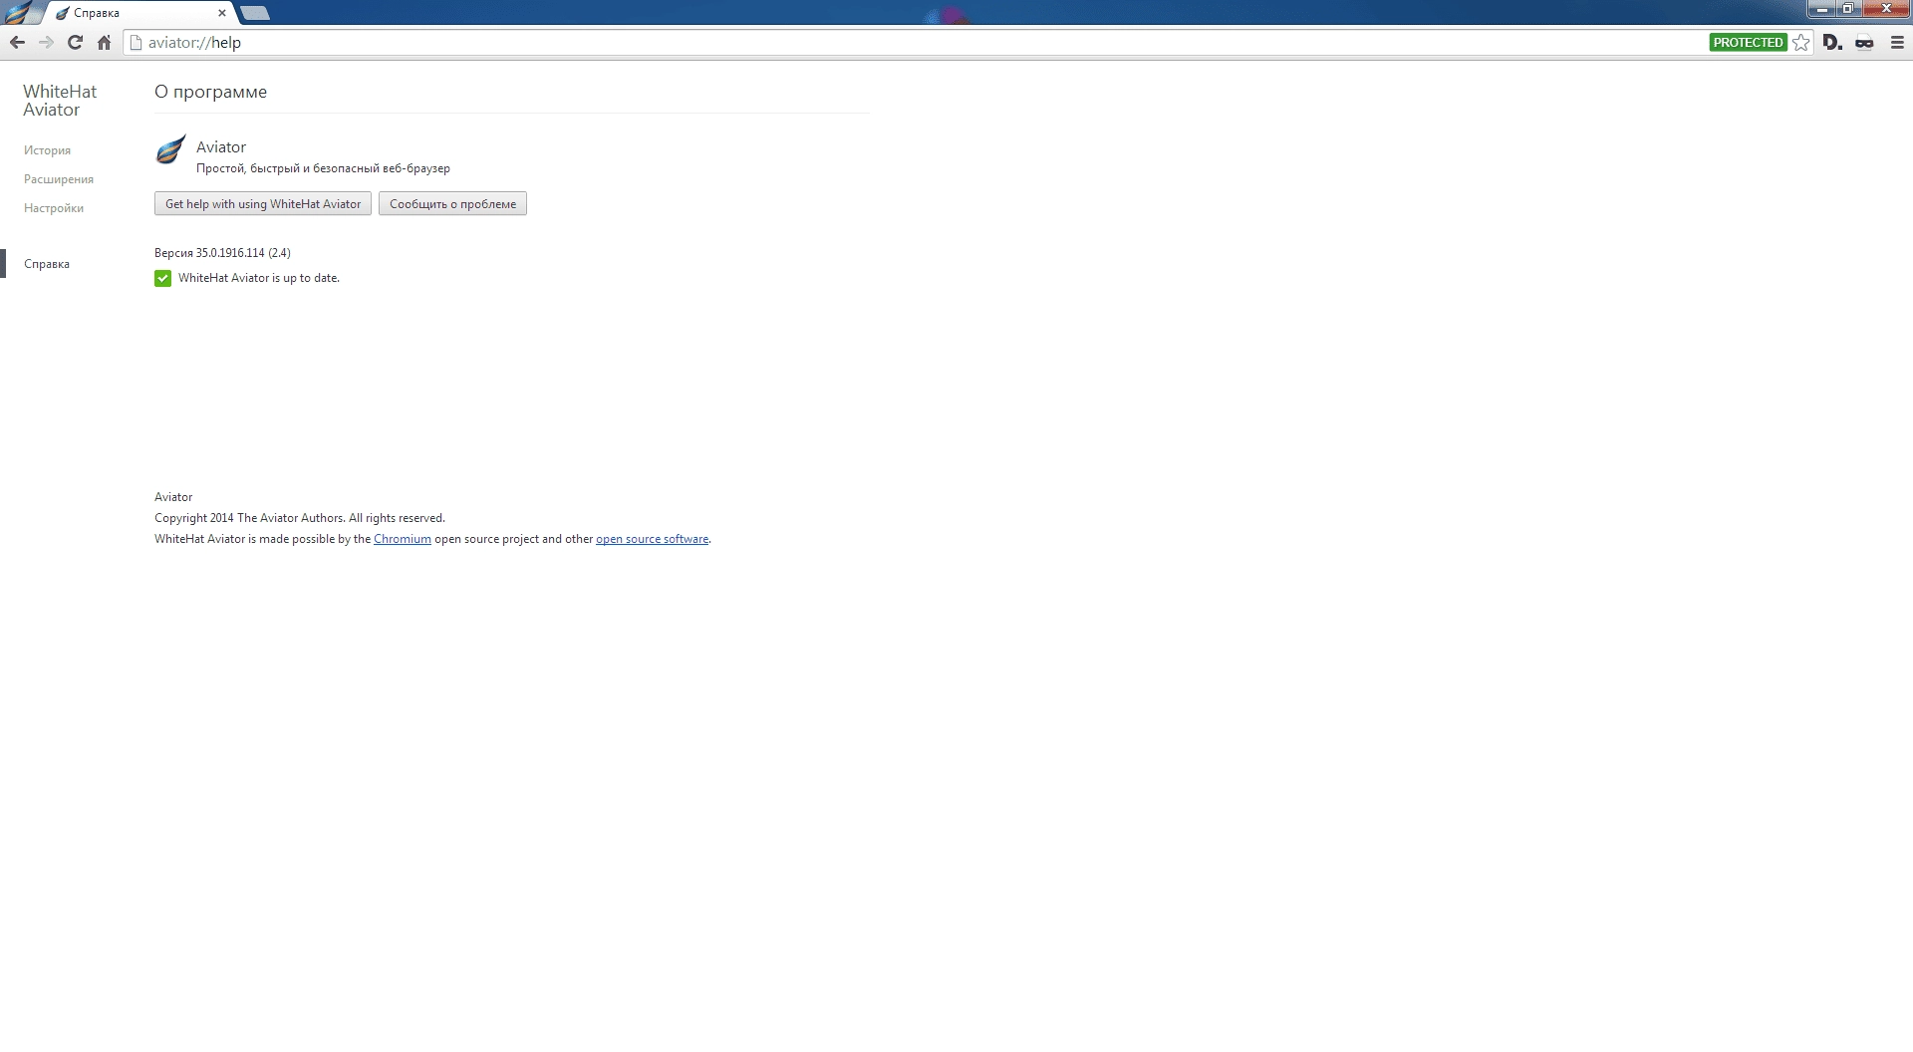Open the Chromium link
The height and width of the screenshot is (1052, 1913).
point(403,539)
